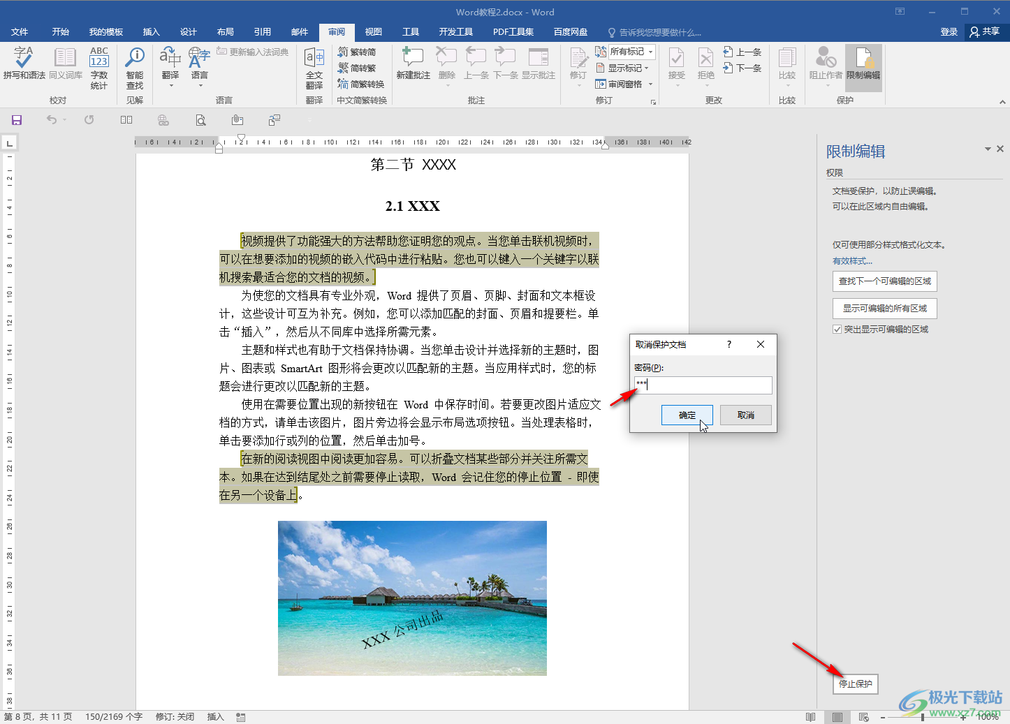Confirm the password with 确定 button
This screenshot has height=724, width=1010.
[x=687, y=415]
